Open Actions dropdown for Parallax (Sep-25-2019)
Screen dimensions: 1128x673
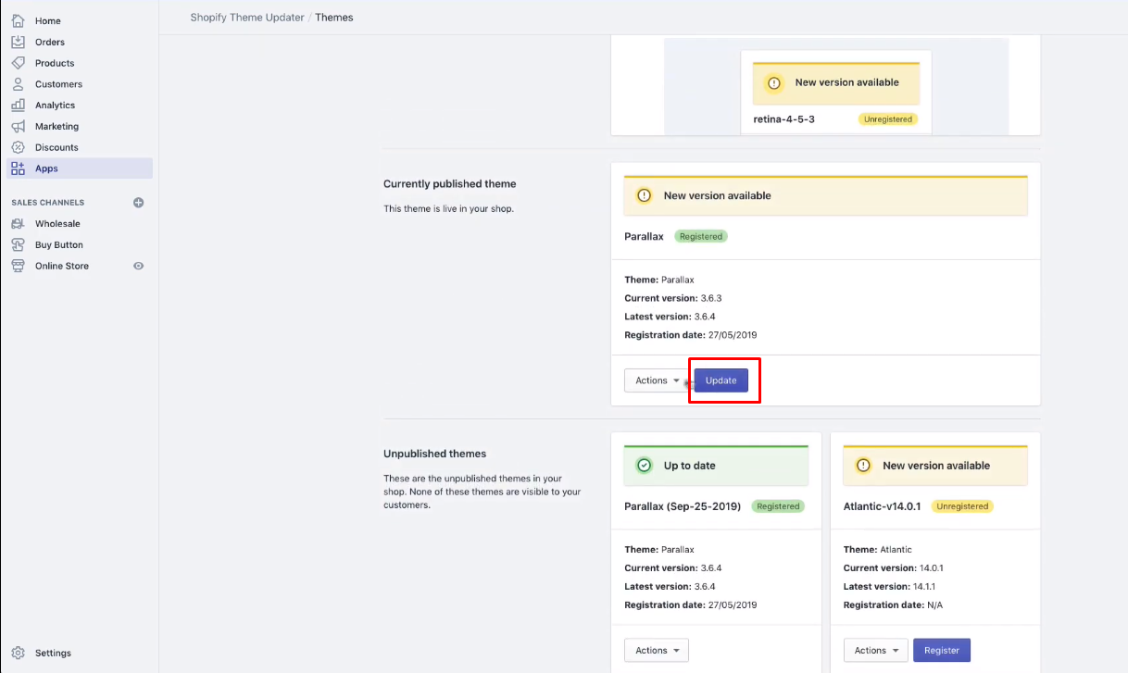coord(657,651)
